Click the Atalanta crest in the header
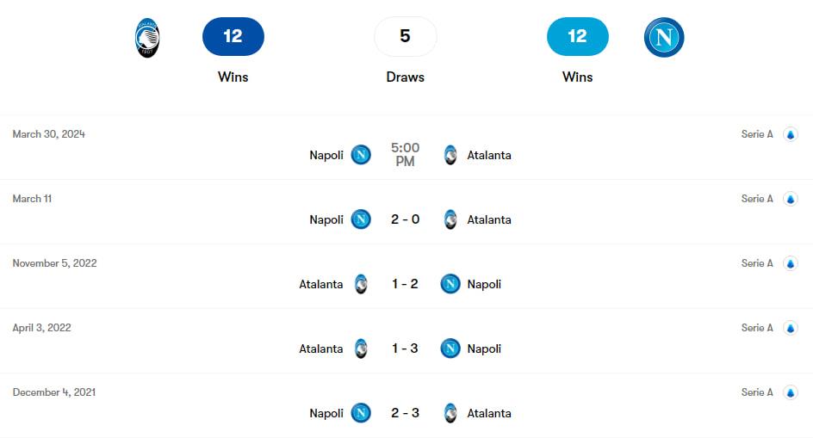This screenshot has height=438, width=813. click(147, 38)
